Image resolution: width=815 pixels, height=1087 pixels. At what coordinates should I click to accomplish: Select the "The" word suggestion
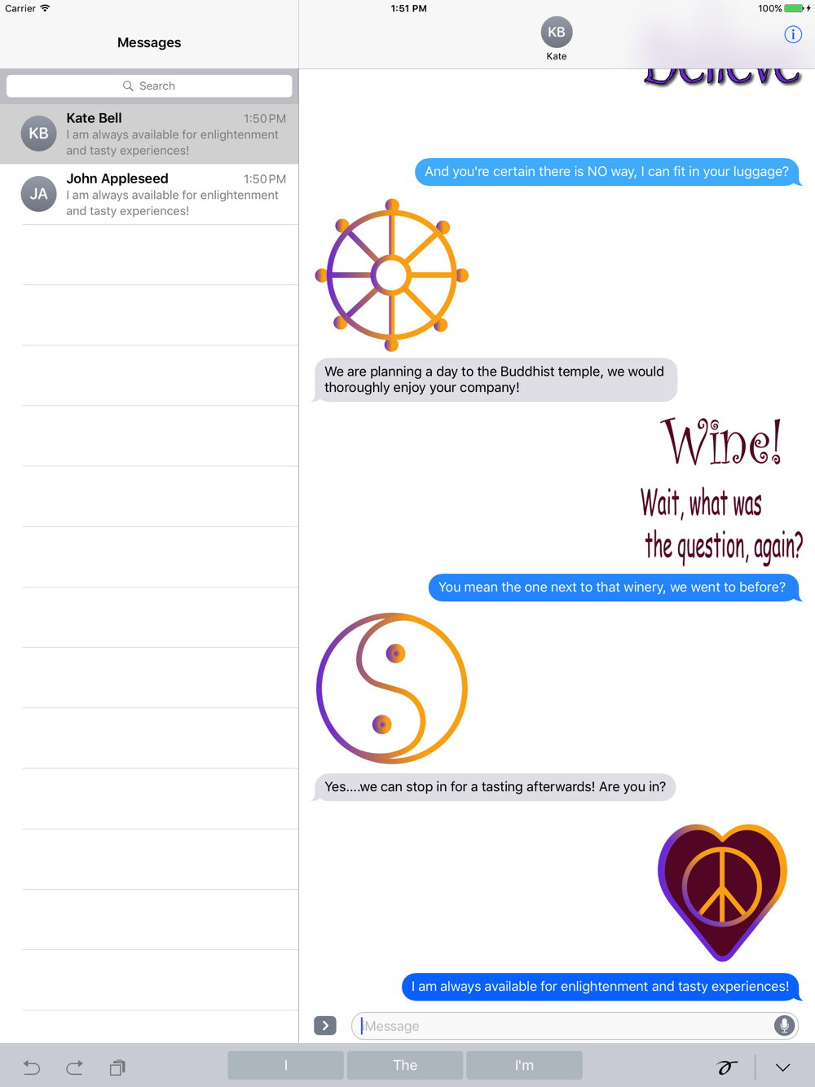click(405, 1065)
